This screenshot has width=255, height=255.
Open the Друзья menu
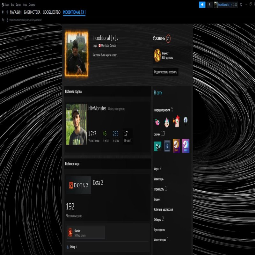pos(18,5)
